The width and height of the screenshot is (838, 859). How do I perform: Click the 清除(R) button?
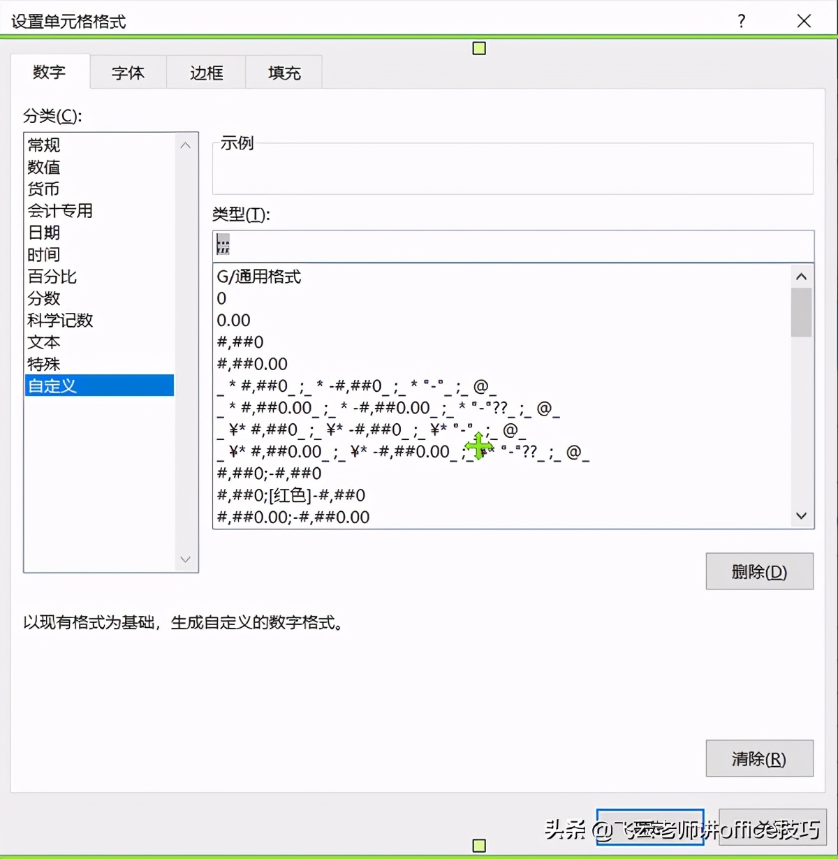(759, 758)
